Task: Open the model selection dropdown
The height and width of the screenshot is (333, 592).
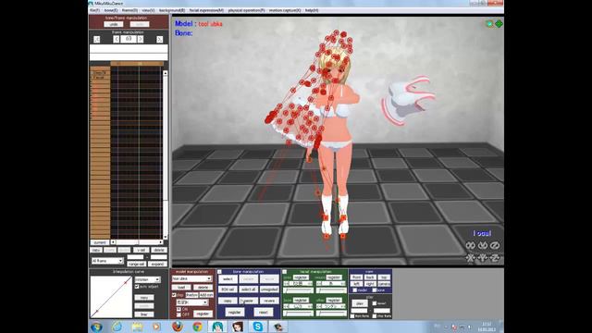Action: coord(191,278)
